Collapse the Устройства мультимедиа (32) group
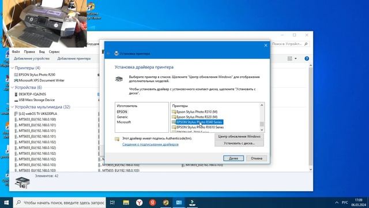Screen dimensions: 369x208 (13, 107)
